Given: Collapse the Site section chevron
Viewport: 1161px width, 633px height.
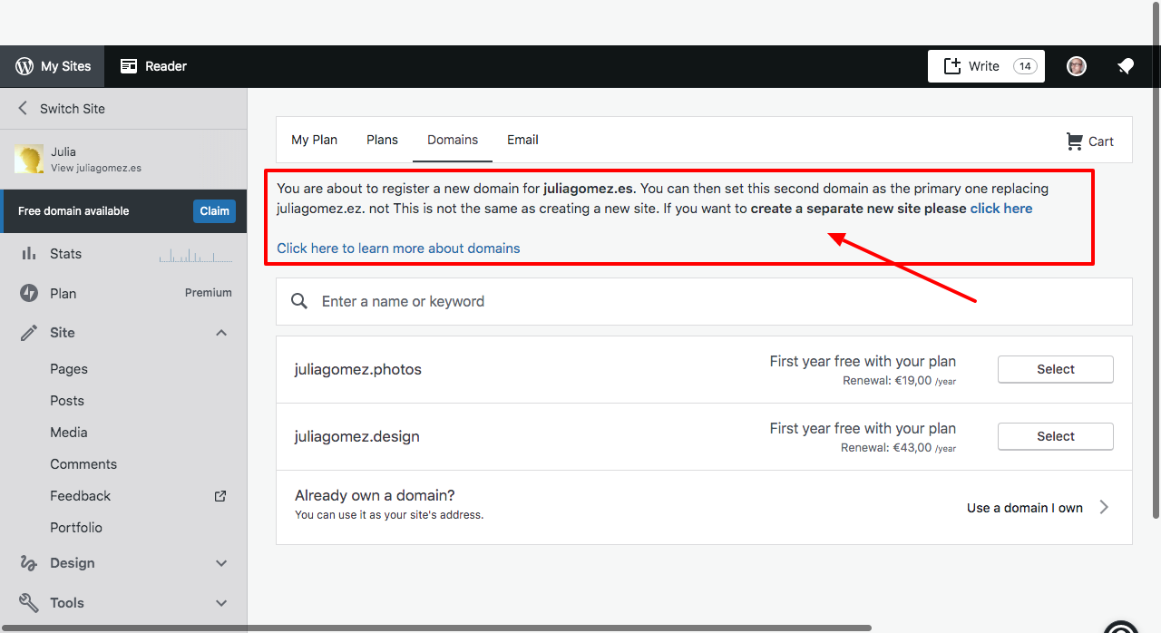Looking at the screenshot, I should (x=221, y=333).
